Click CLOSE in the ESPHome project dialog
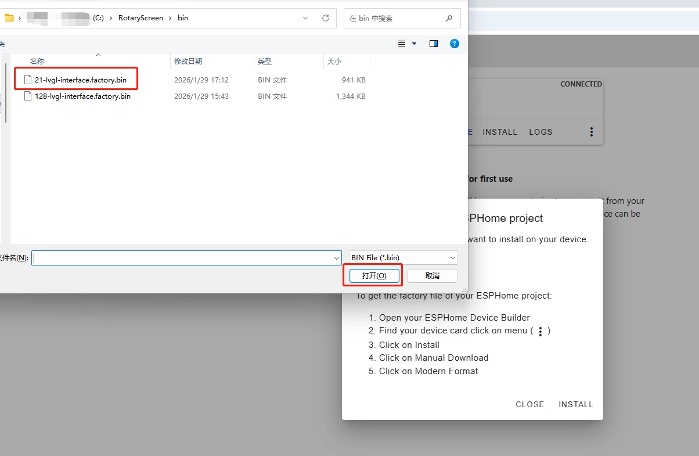 [529, 404]
